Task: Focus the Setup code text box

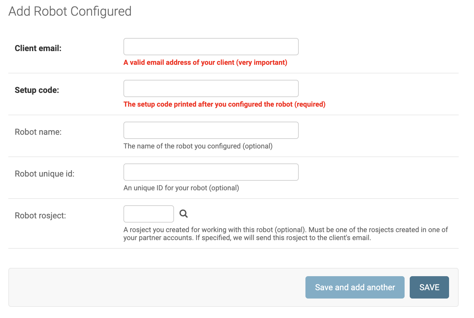Action: pyautogui.click(x=211, y=88)
